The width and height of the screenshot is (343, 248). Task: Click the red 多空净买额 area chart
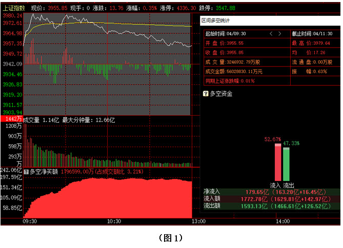108,198
